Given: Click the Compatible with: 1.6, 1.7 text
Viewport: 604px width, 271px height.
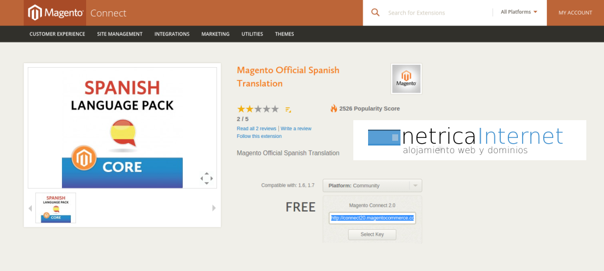Looking at the screenshot, I should (x=288, y=185).
